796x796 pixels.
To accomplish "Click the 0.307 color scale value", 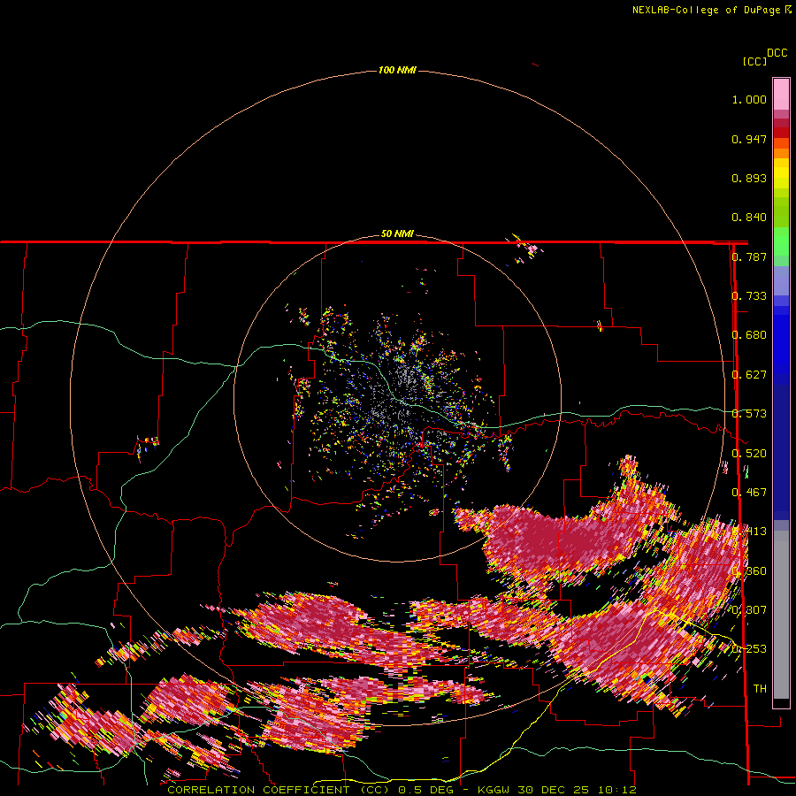I will 749,609.
